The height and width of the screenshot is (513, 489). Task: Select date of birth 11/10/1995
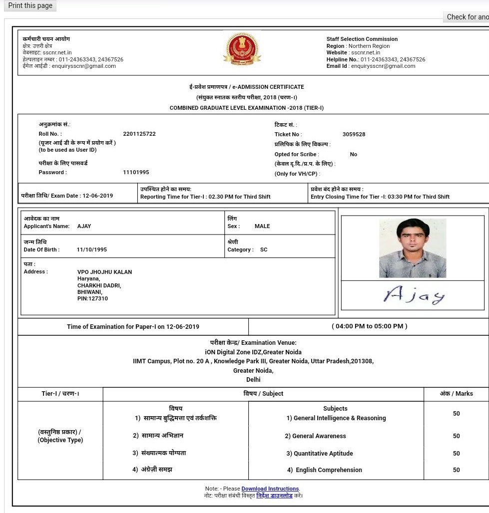92,250
